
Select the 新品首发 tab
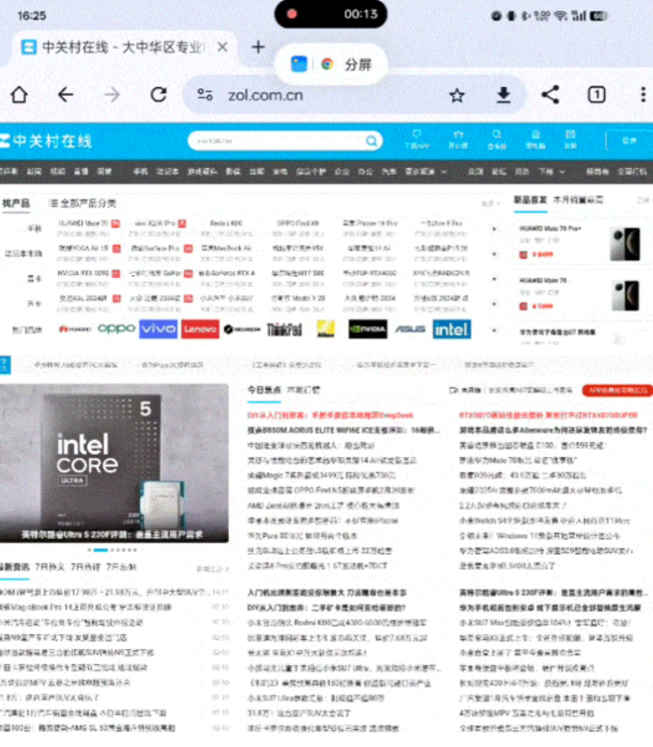[530, 199]
